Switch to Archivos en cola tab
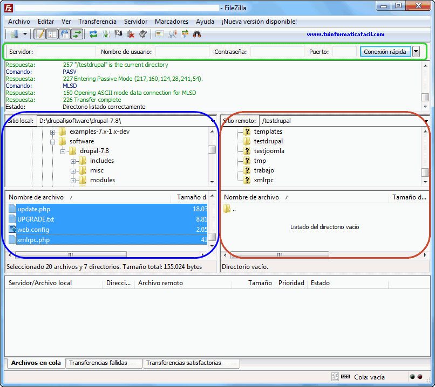The width and height of the screenshot is (435, 387). 36,363
